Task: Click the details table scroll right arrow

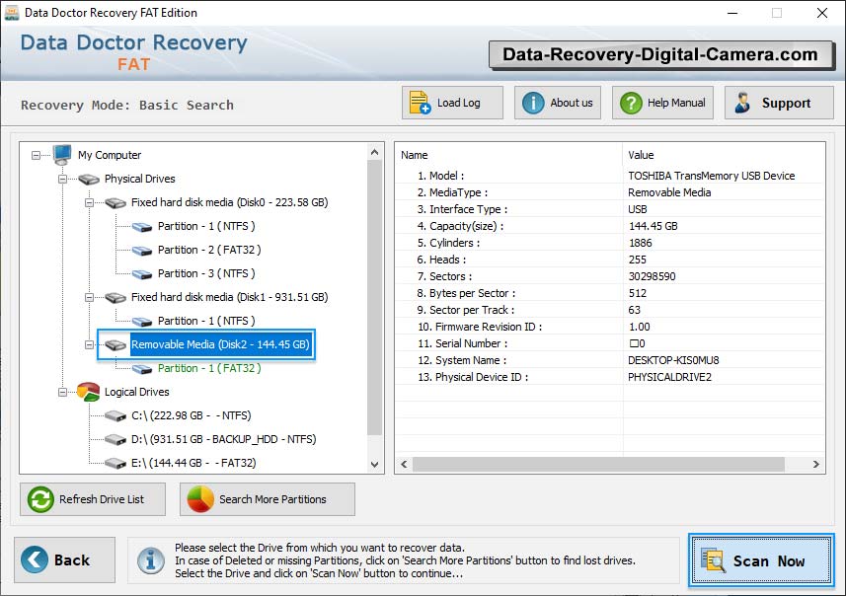Action: click(x=815, y=464)
